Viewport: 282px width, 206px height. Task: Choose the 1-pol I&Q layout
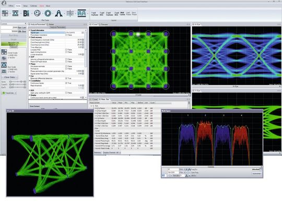click(102, 14)
